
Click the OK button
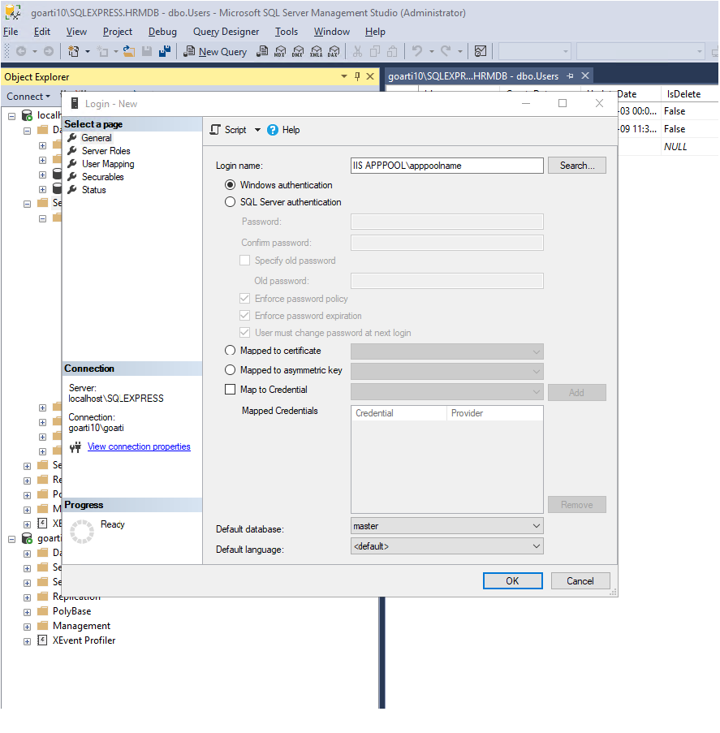coord(512,580)
